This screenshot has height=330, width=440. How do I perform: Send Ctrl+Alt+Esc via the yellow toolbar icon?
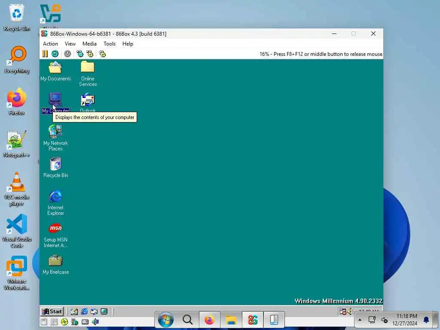(x=90, y=54)
